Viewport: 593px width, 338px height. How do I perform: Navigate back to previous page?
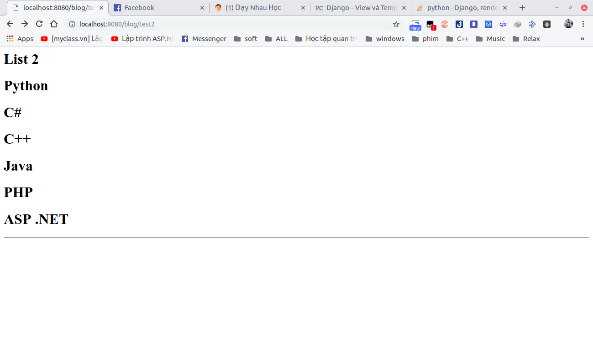[10, 24]
